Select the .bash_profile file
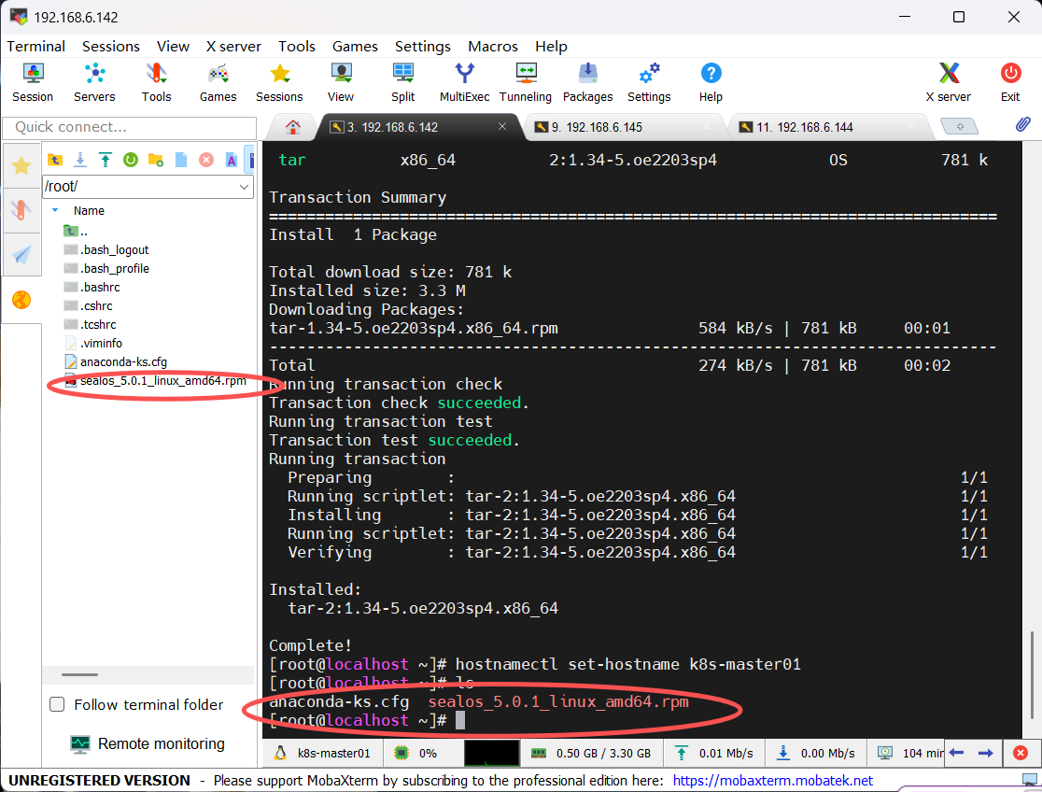Image resolution: width=1042 pixels, height=792 pixels. tap(107, 269)
